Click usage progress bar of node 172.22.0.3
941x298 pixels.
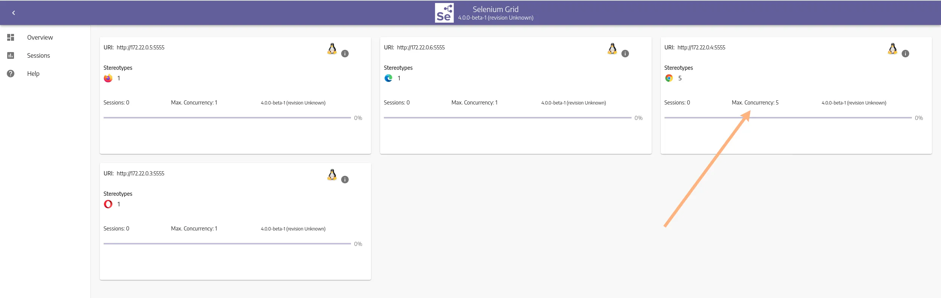227,244
